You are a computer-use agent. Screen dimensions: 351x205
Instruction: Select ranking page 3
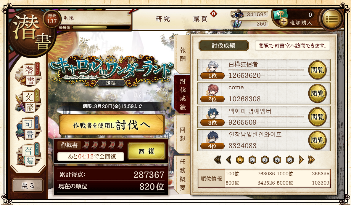tap(265, 160)
